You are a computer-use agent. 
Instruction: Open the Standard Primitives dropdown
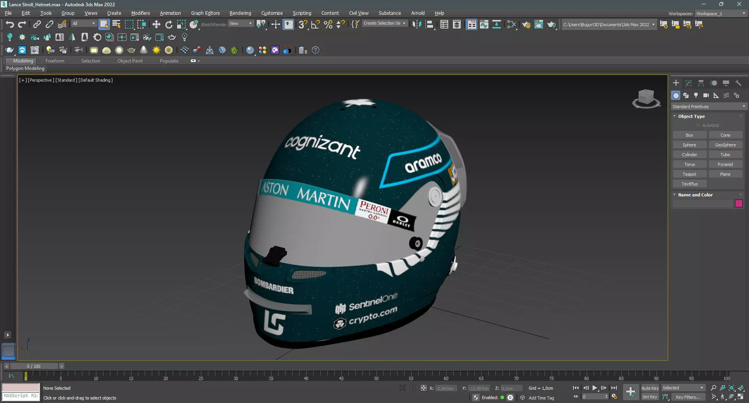point(708,107)
